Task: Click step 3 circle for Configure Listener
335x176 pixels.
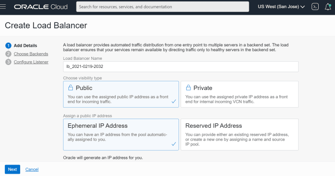Action: [8, 62]
